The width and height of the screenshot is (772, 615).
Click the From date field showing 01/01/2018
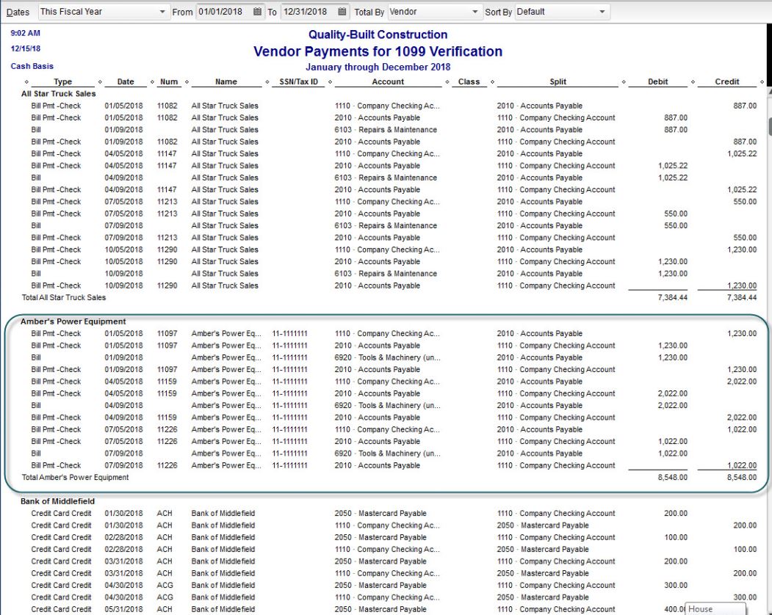[x=223, y=12]
